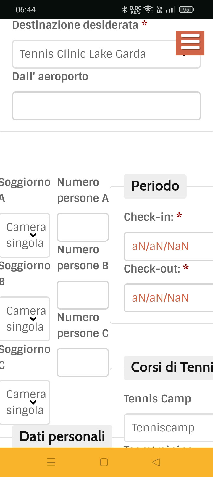Tap the Android recent apps icon
Screen dimensions: 213x477
tap(51, 462)
